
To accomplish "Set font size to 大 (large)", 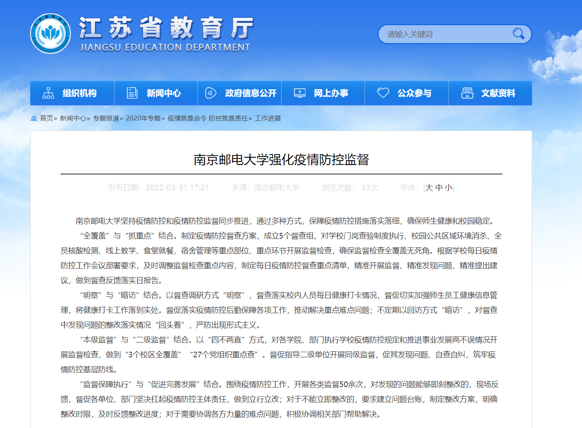I will 429,188.
